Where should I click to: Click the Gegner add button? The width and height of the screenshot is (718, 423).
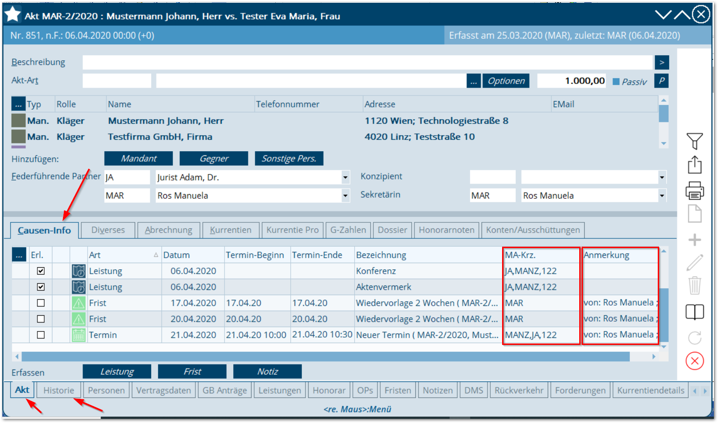(214, 159)
